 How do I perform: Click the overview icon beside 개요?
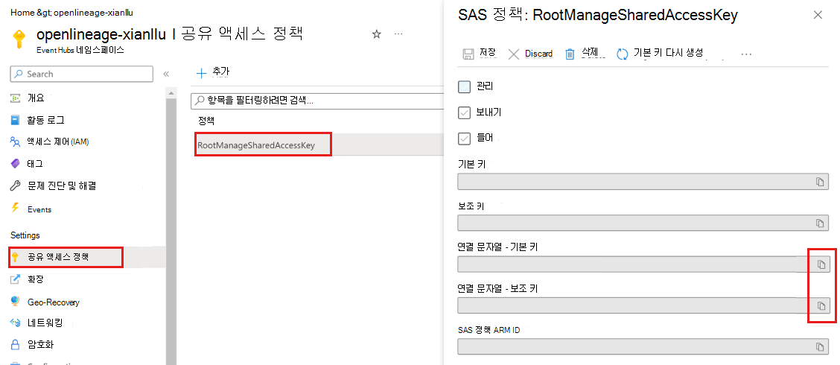click(16, 98)
